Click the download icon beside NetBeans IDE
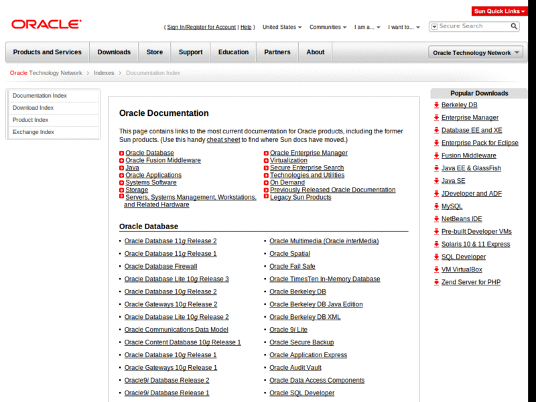The height and width of the screenshot is (402, 536). click(x=437, y=219)
